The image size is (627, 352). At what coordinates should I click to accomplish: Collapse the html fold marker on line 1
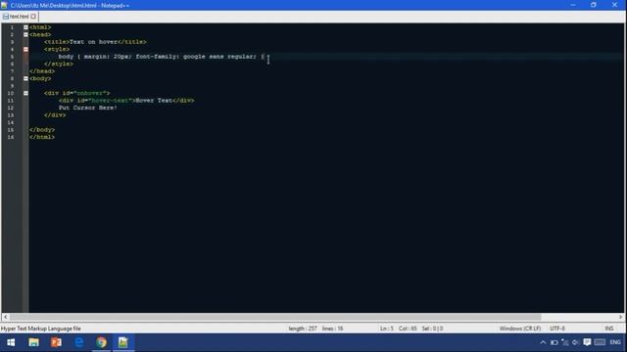(x=25, y=27)
